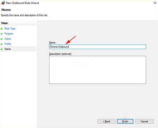The height and width of the screenshot is (128, 158).
Task: Open the Profile step
Action: coord(8,44)
